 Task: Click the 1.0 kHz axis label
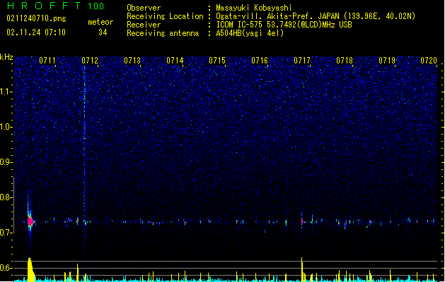click(6, 127)
